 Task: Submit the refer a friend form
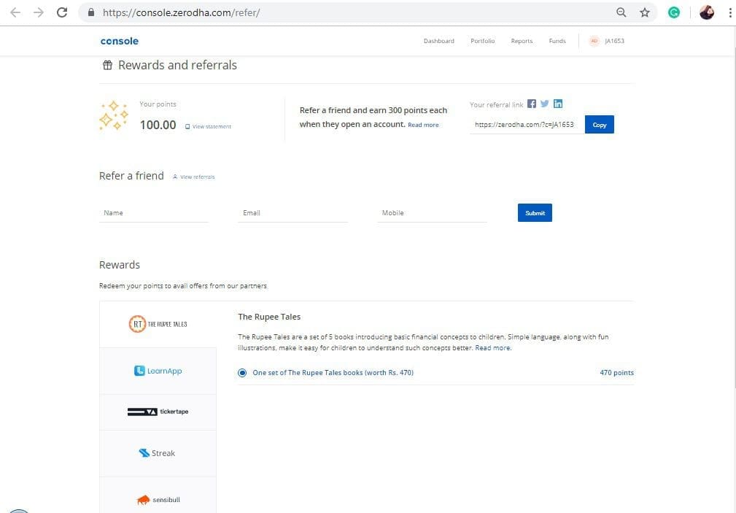tap(535, 213)
